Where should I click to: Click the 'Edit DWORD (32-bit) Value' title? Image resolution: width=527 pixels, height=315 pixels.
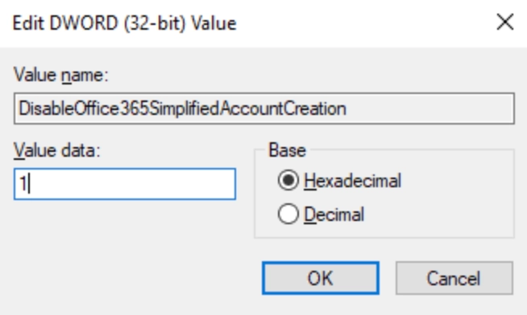(125, 23)
